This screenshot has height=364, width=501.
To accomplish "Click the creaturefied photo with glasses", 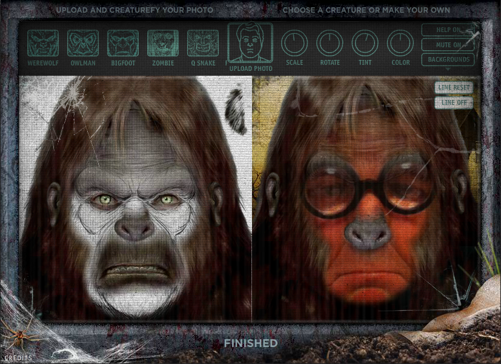I will click(x=366, y=198).
